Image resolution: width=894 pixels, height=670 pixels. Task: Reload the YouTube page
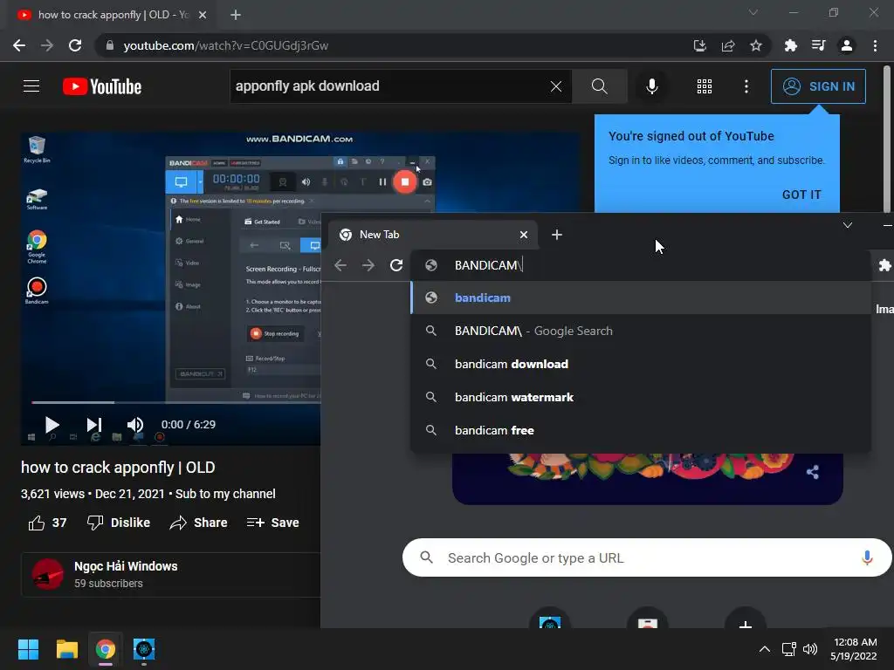point(75,45)
